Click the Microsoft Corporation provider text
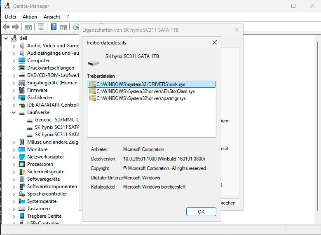Viewport: 321px width, 235px height. (x=143, y=149)
